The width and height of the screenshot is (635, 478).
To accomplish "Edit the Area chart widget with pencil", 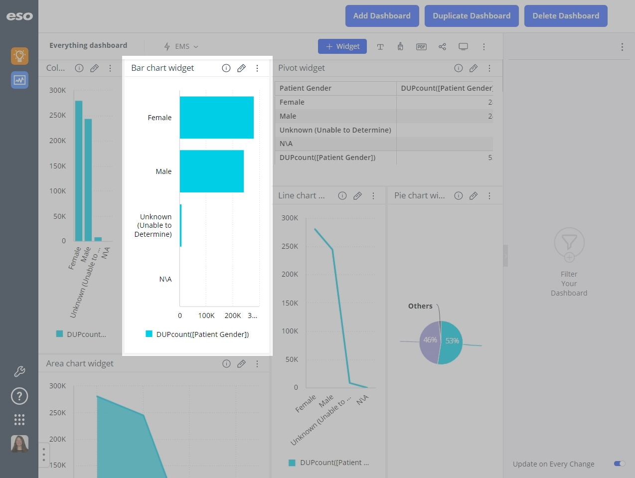I will tap(241, 364).
